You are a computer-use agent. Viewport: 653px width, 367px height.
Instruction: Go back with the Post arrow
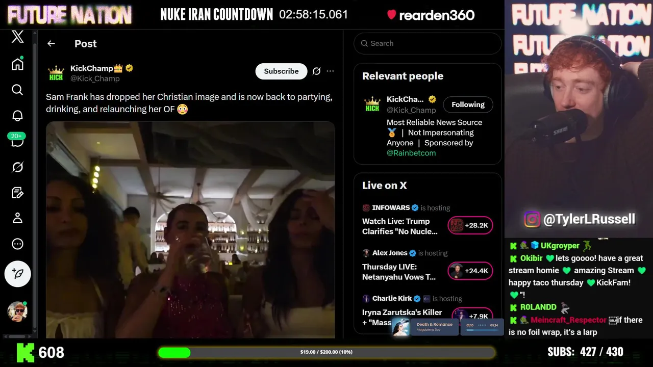(51, 44)
